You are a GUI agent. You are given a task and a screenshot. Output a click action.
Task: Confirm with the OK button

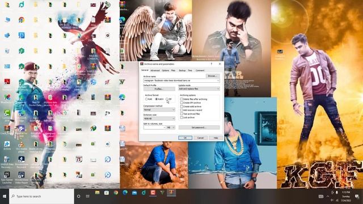185,138
